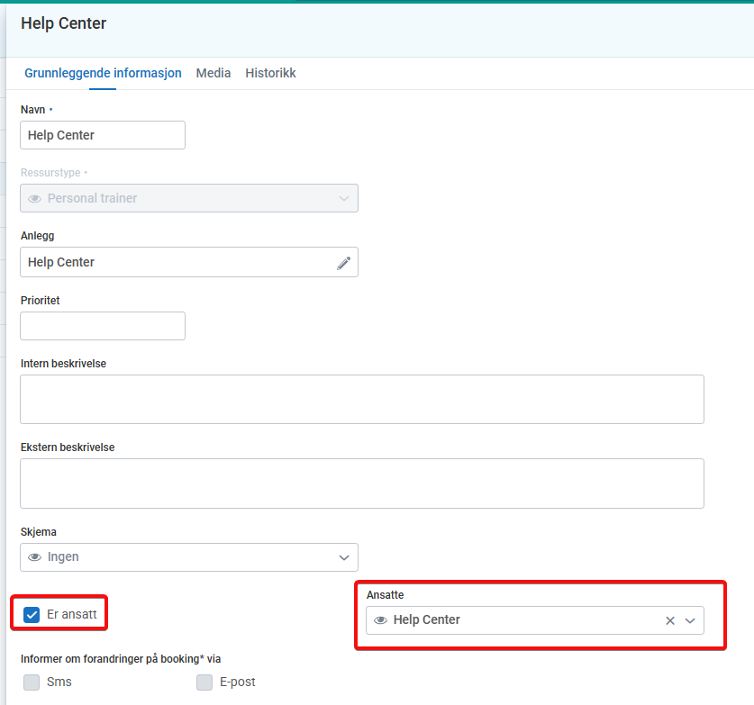Open the Ansatte dropdown chevron
Image resolution: width=754 pixels, height=705 pixels.
point(690,620)
